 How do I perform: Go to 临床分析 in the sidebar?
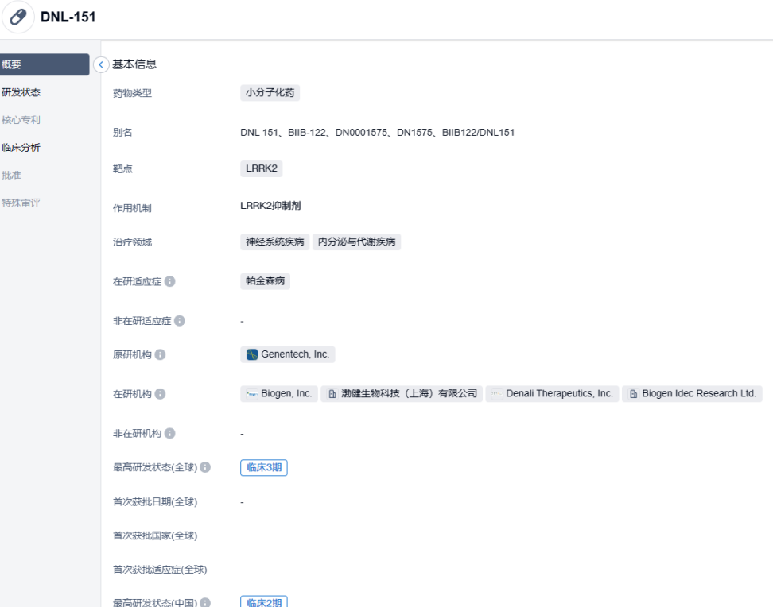pos(21,147)
